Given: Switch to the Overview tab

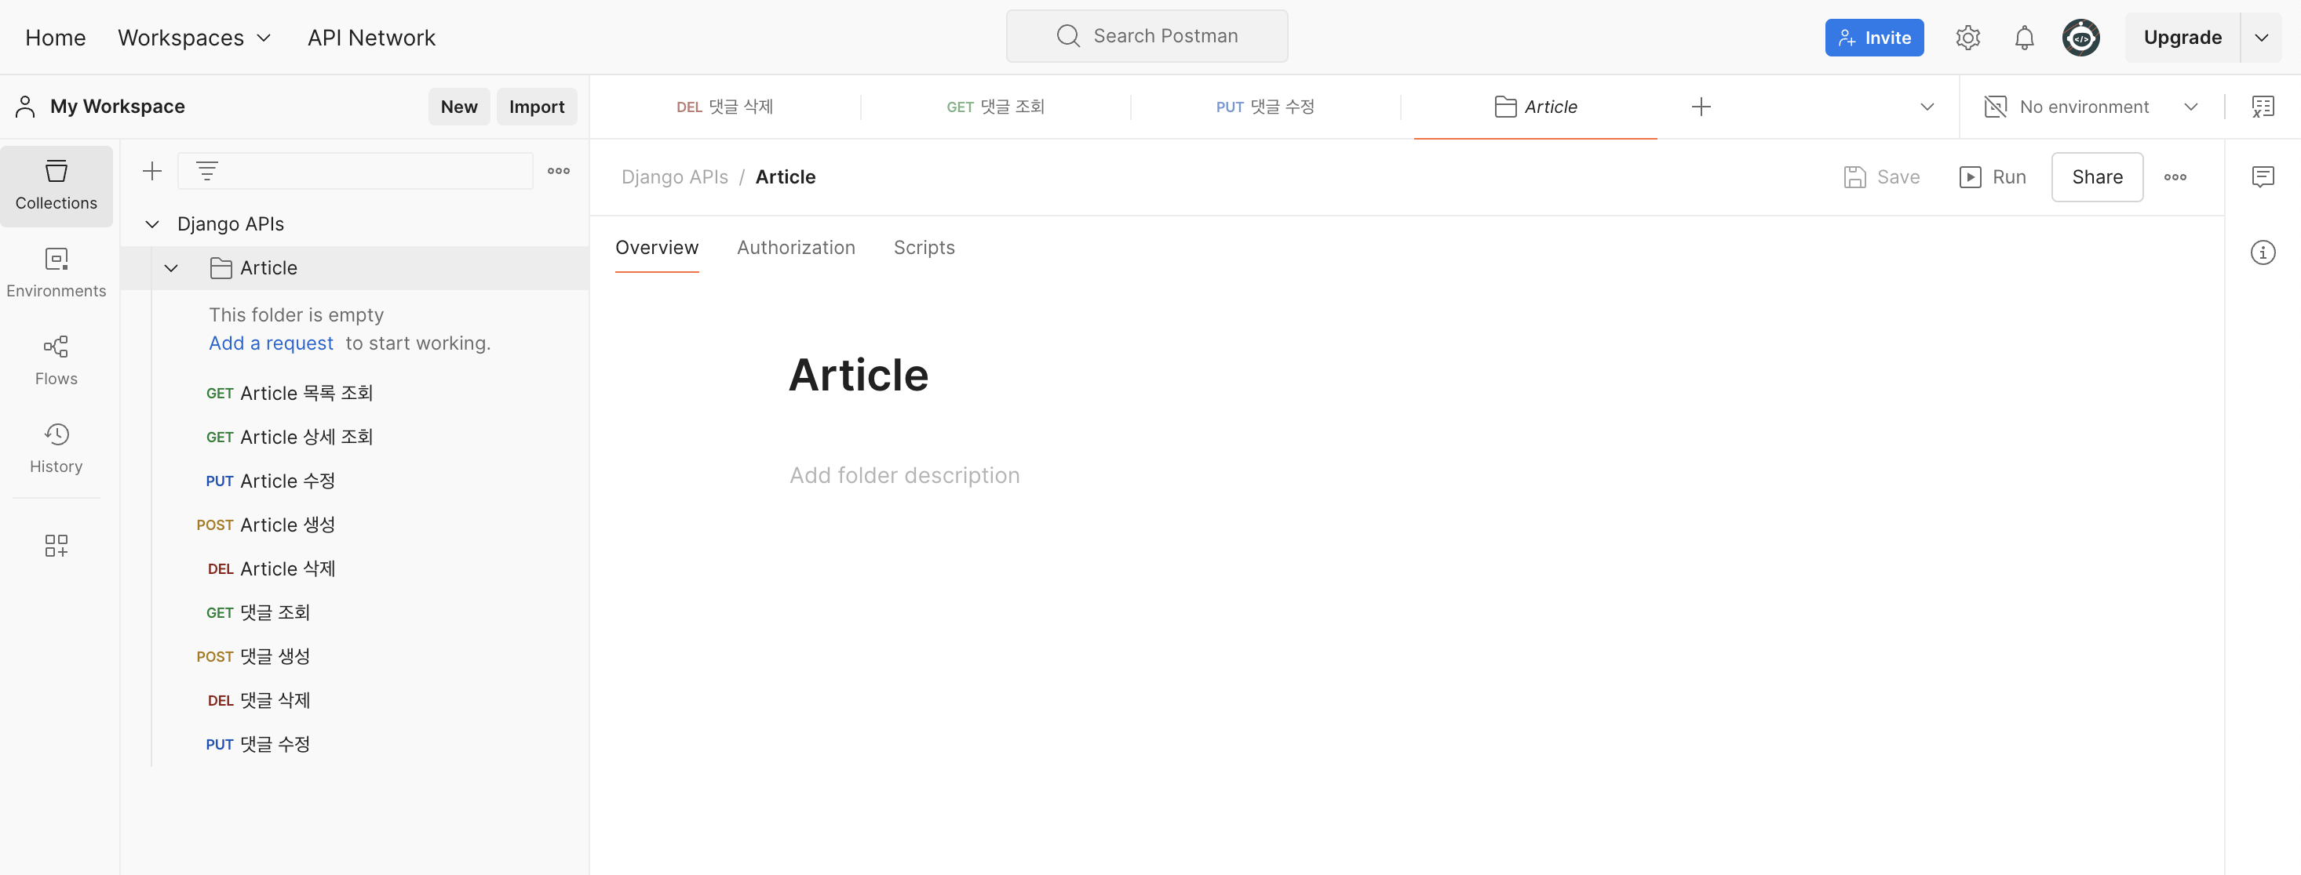Looking at the screenshot, I should [657, 247].
